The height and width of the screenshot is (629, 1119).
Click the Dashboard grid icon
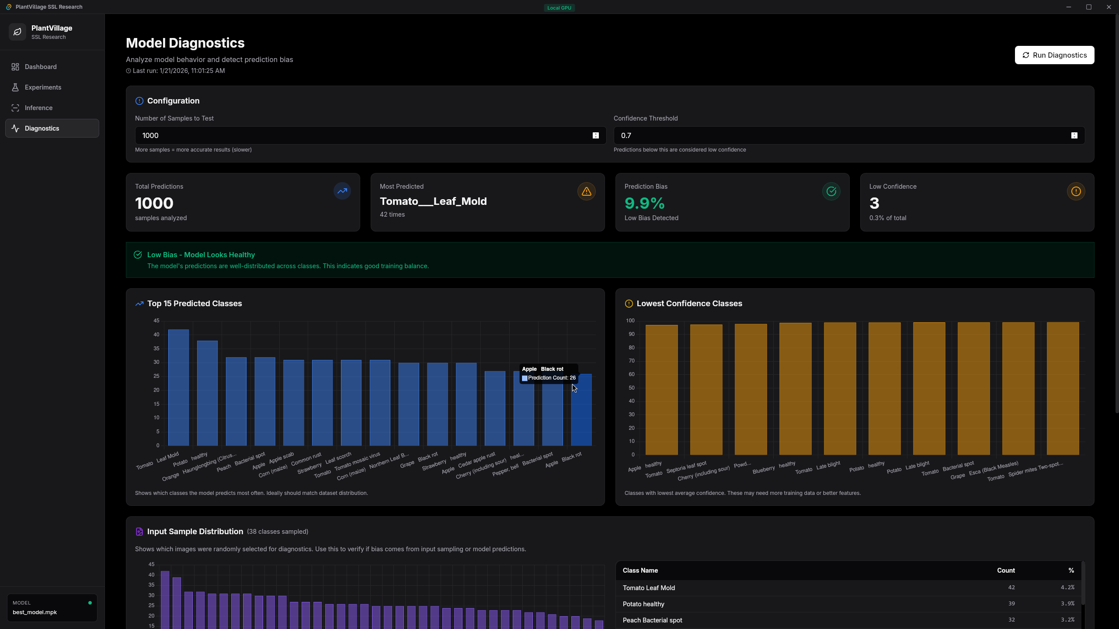(x=15, y=66)
